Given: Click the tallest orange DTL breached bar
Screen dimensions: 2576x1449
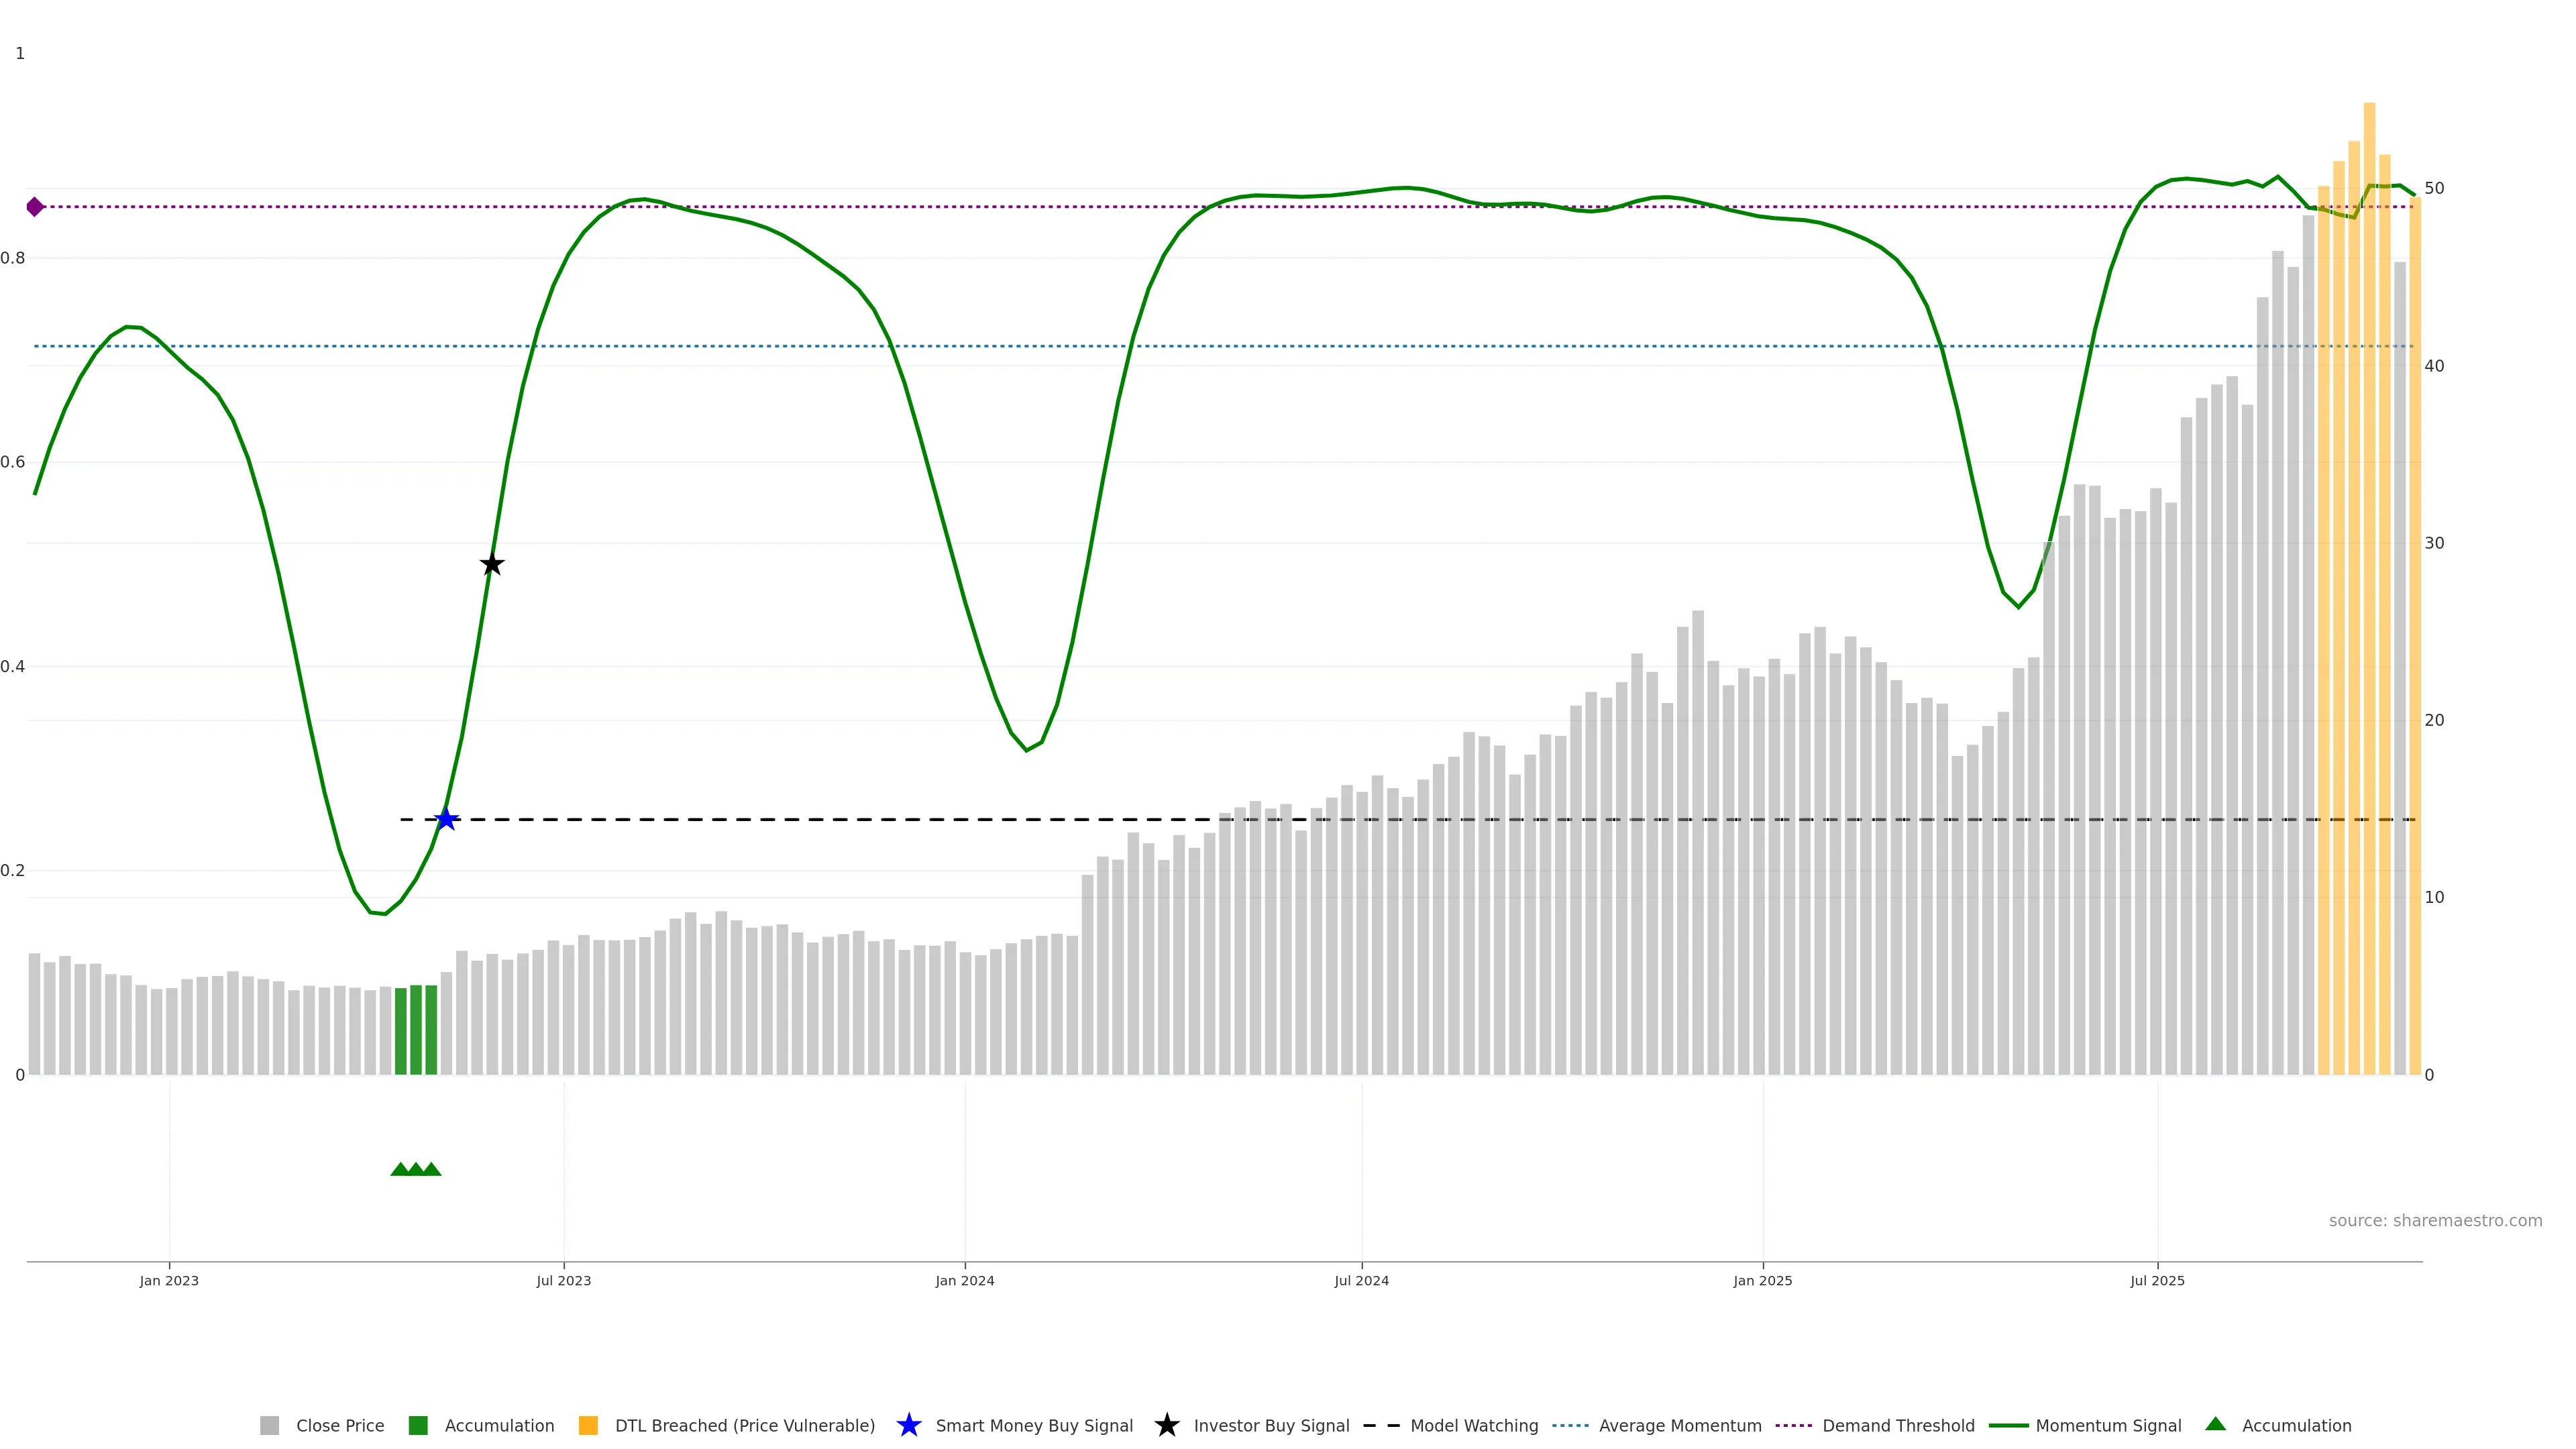Looking at the screenshot, I should (2369, 600).
